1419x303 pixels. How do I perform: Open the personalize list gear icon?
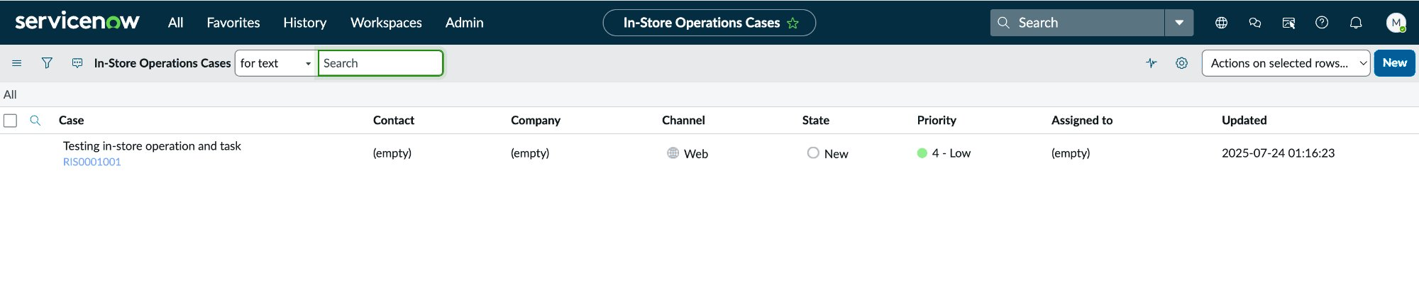[1181, 63]
